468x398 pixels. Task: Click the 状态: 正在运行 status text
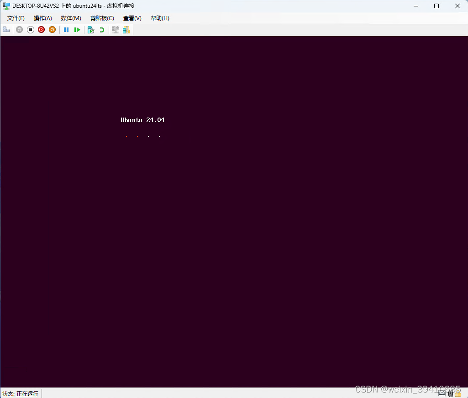[x=20, y=393]
